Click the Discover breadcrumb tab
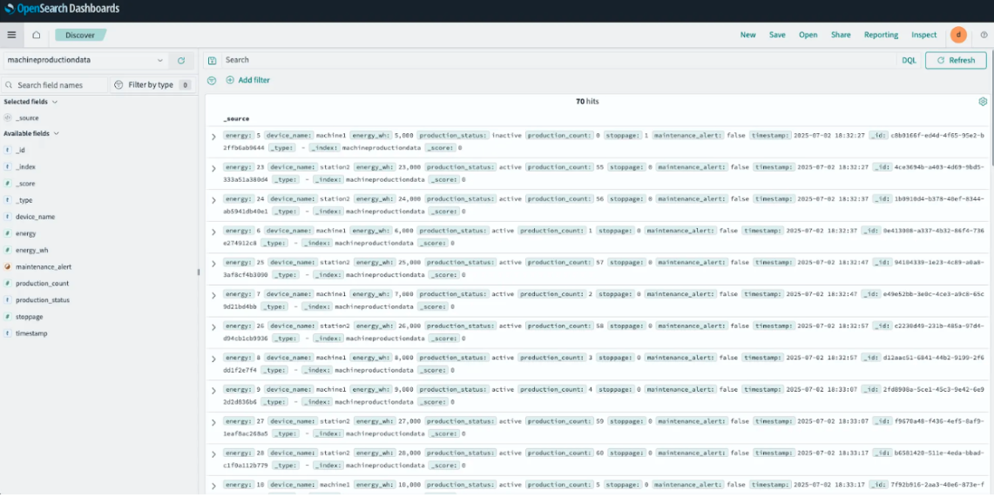The height and width of the screenshot is (497, 994). pyautogui.click(x=80, y=35)
